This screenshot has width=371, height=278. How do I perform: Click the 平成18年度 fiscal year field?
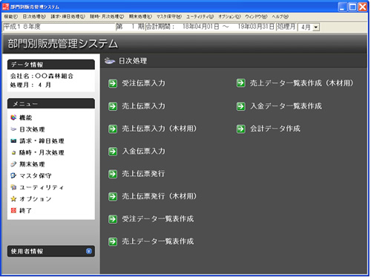(x=59, y=27)
